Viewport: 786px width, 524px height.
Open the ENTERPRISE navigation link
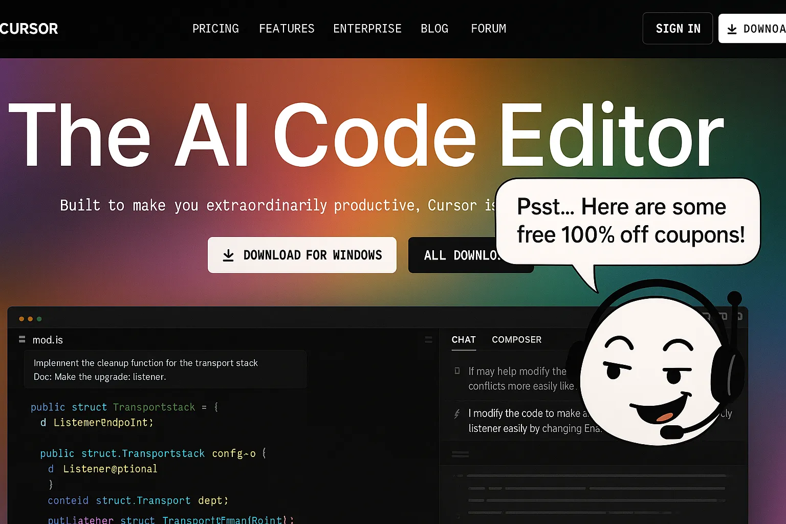(367, 29)
